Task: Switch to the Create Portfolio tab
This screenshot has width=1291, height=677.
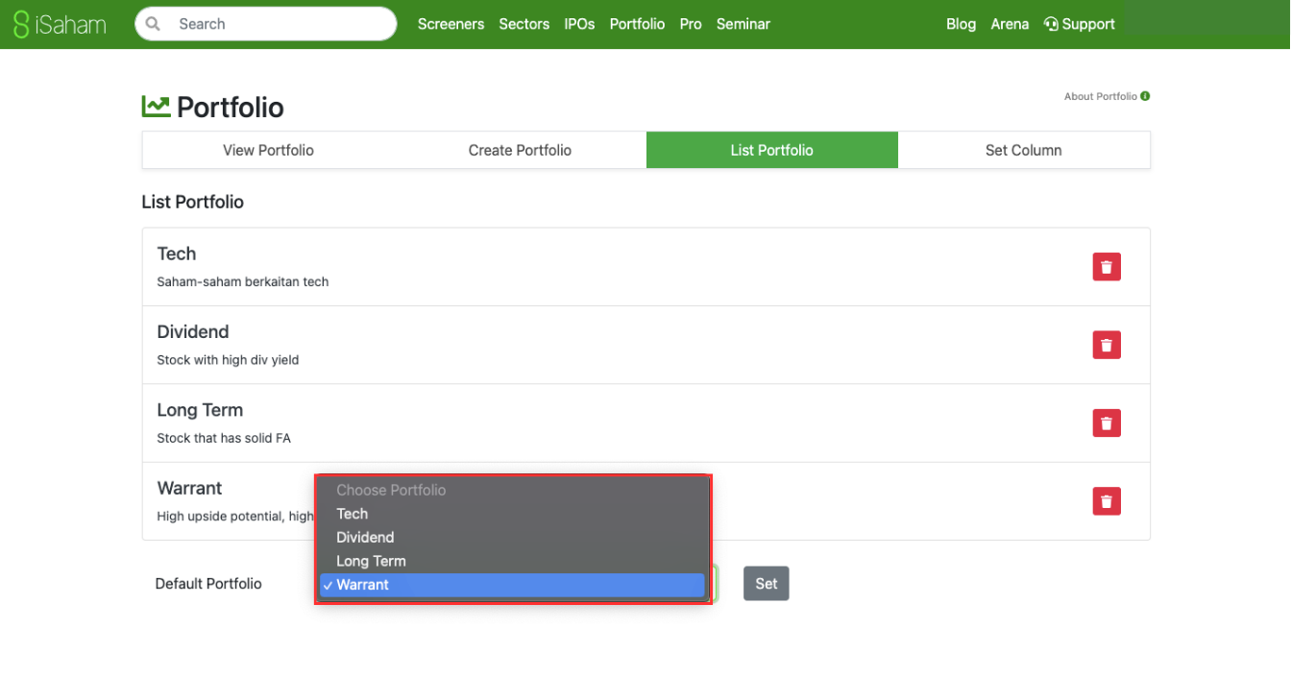Action: pyautogui.click(x=520, y=150)
